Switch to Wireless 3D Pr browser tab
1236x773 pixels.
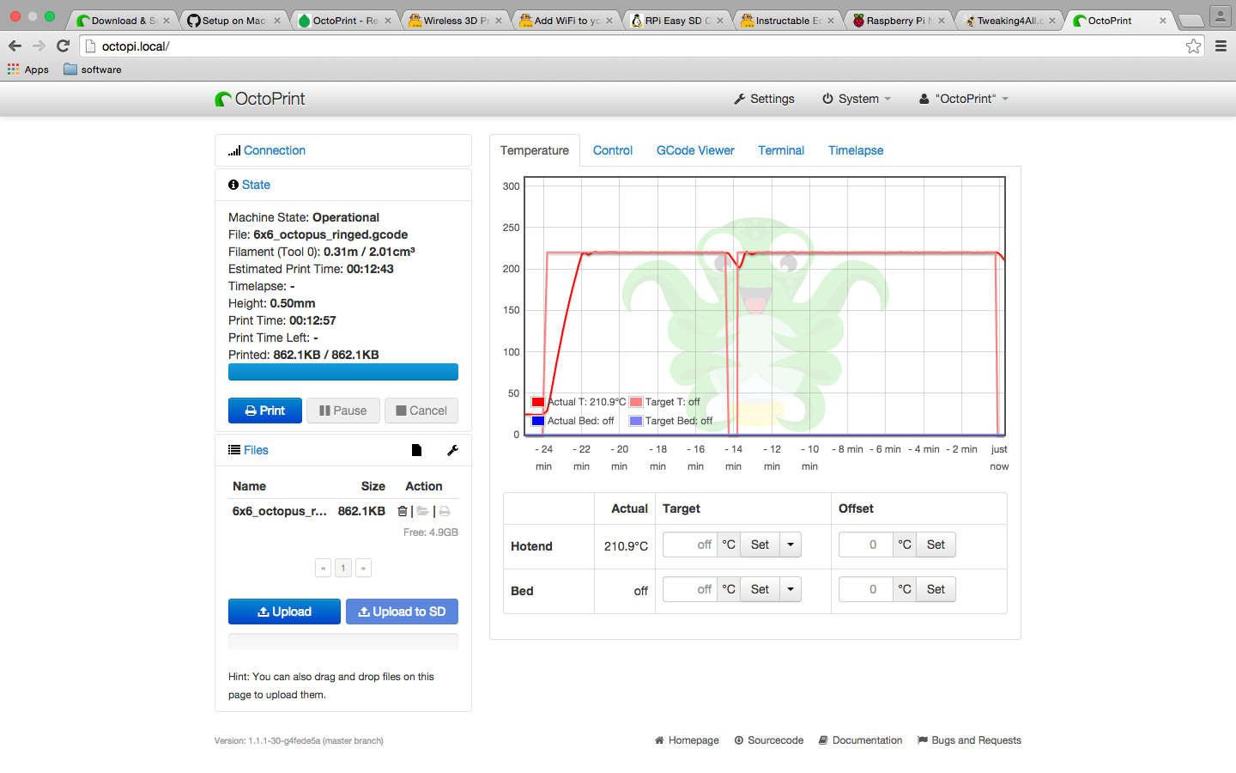(455, 21)
